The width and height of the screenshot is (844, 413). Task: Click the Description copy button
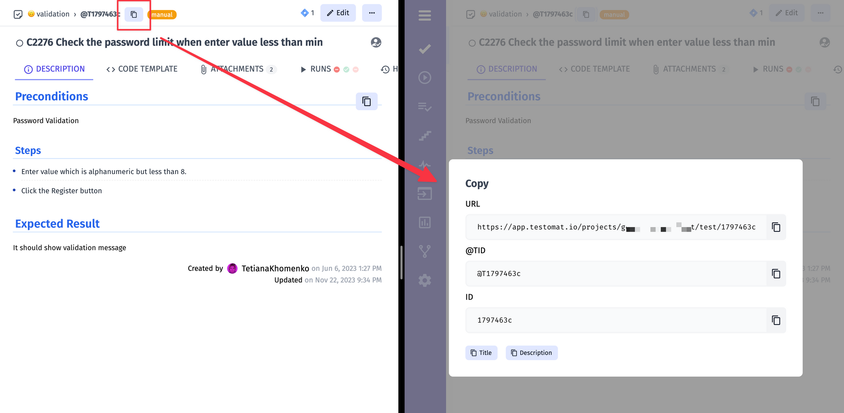(x=532, y=353)
